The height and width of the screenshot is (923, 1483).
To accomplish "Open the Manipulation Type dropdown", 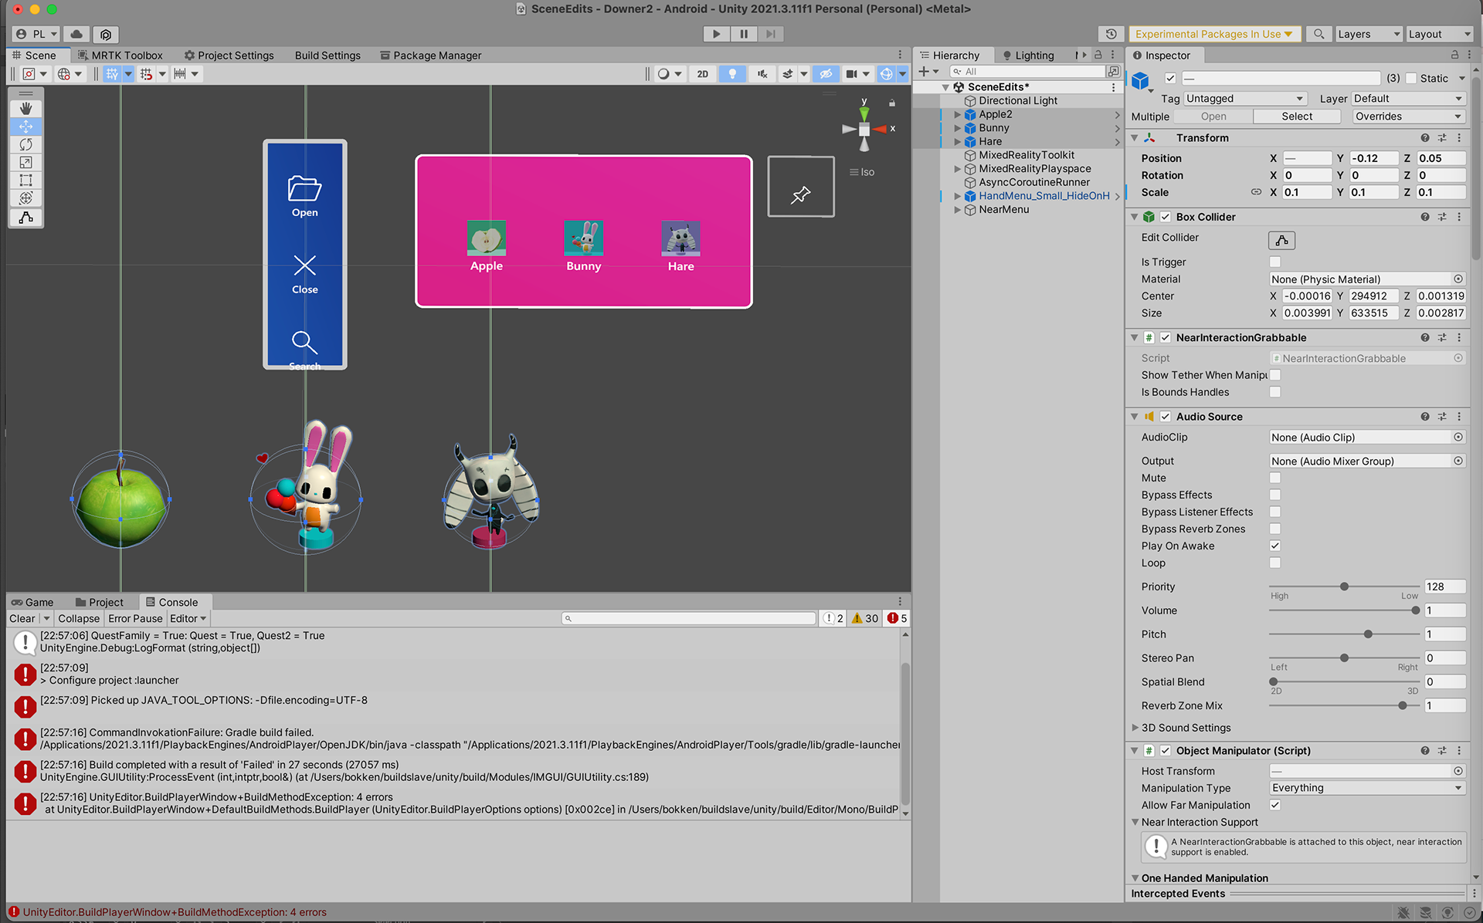I will 1366,788.
